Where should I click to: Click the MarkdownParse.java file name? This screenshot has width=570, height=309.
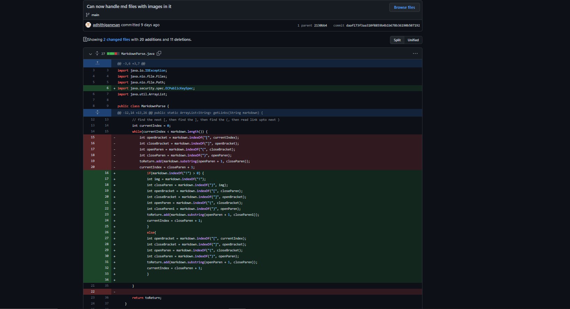tap(137, 54)
